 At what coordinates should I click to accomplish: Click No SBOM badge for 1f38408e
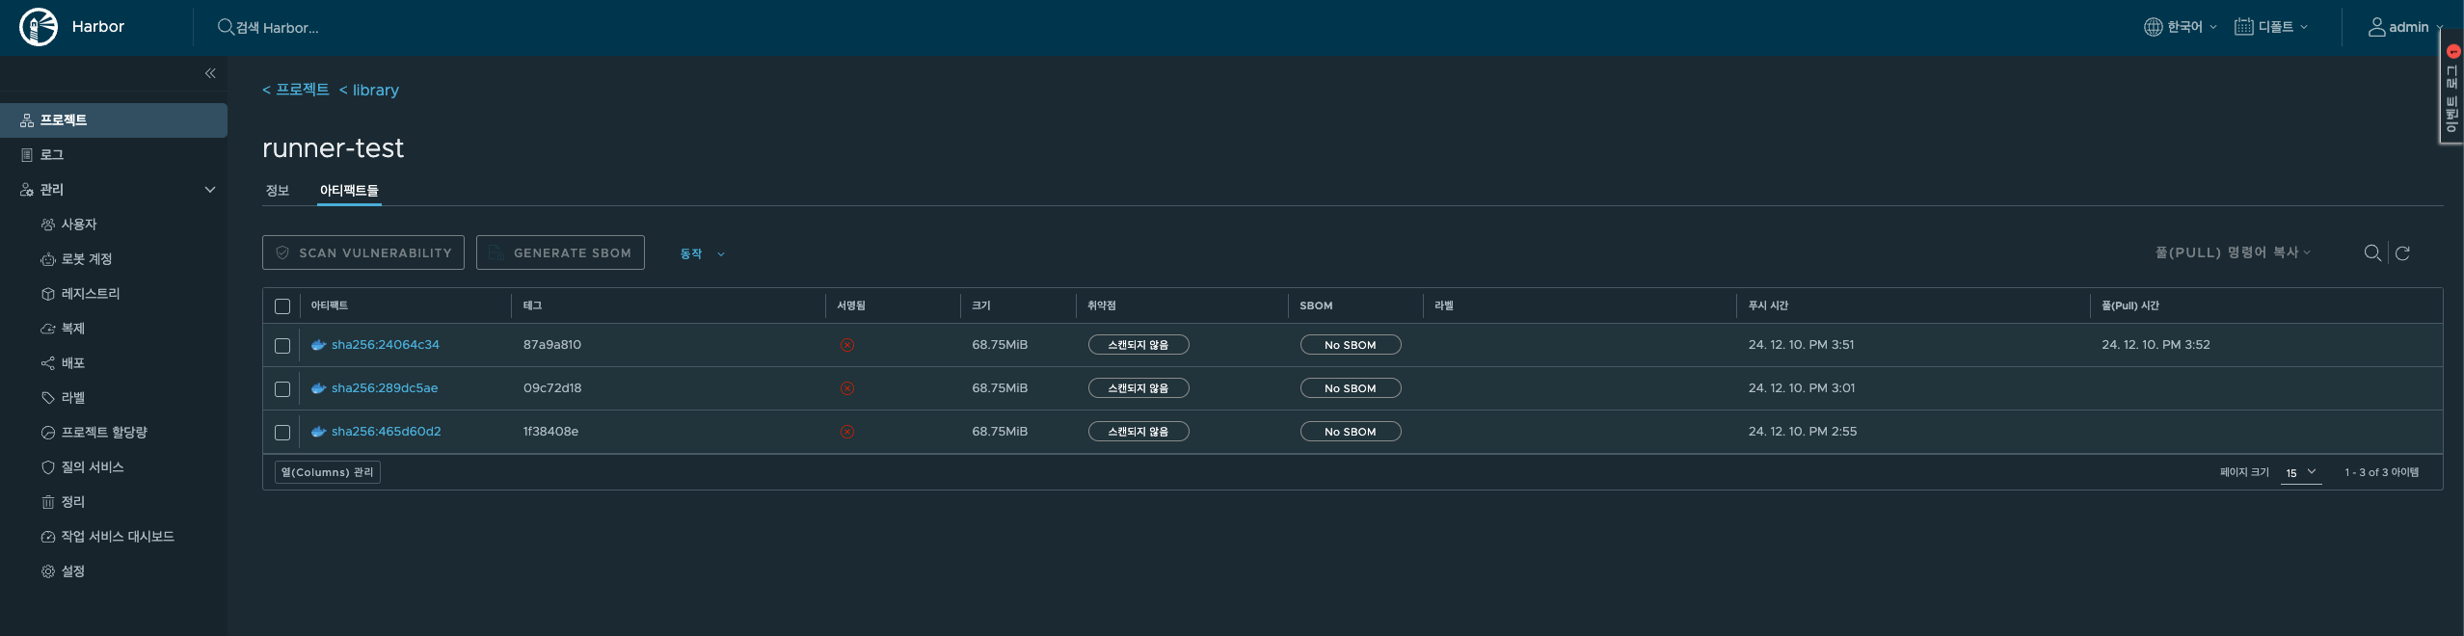coord(1351,432)
